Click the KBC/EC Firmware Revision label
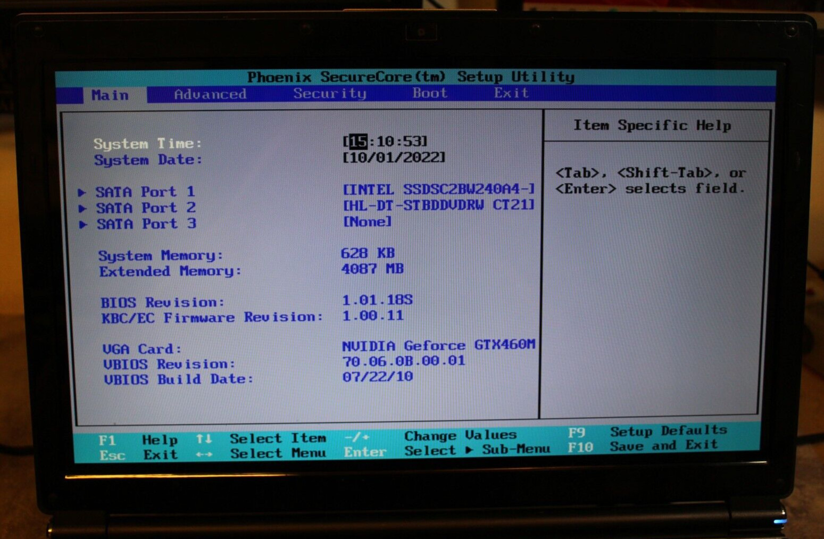Viewport: 824px width, 539px height. 212,318
